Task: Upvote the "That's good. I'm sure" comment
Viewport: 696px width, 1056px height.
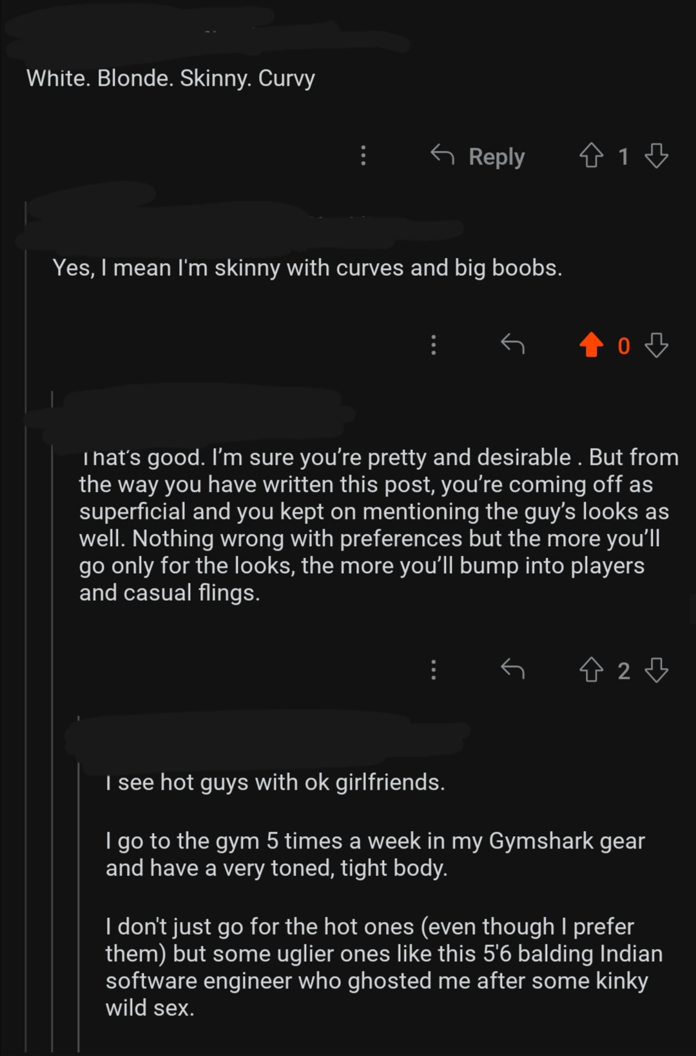Action: coord(591,670)
